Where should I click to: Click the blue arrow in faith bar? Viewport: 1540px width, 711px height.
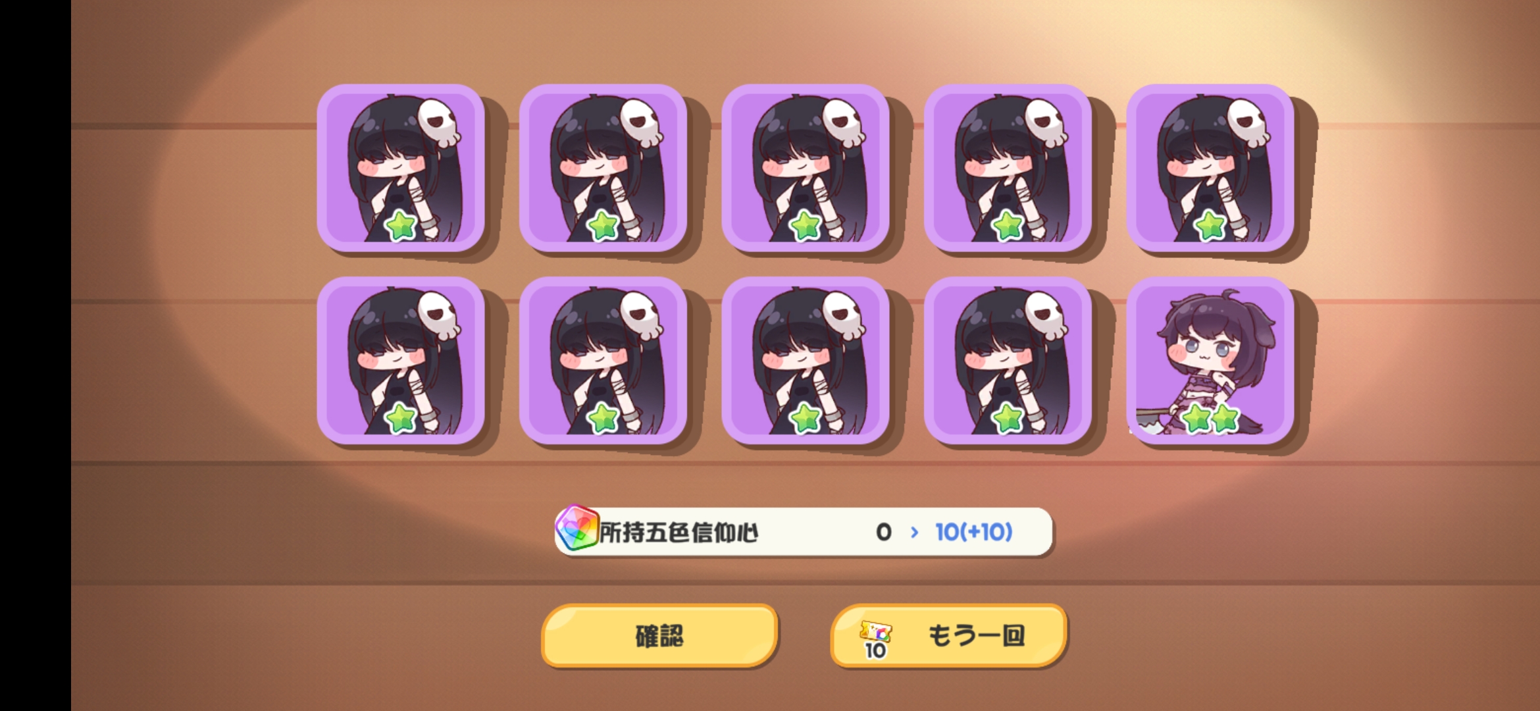(x=914, y=532)
